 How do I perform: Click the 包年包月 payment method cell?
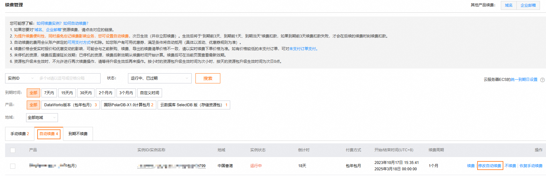coord(353,166)
